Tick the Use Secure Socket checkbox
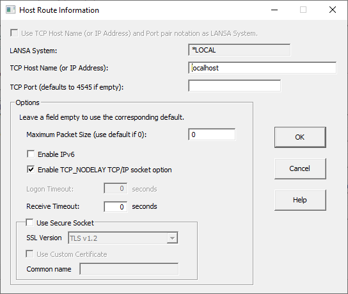348x294 pixels. pyautogui.click(x=29, y=222)
